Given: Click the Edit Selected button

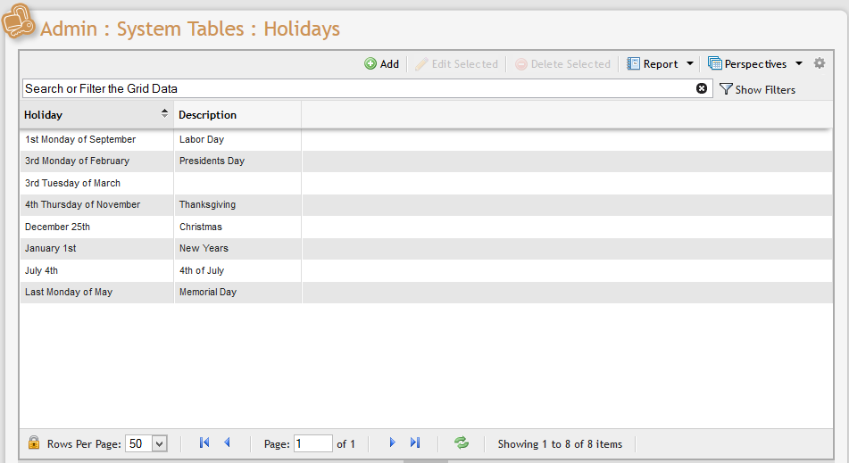Looking at the screenshot, I should click(x=456, y=64).
